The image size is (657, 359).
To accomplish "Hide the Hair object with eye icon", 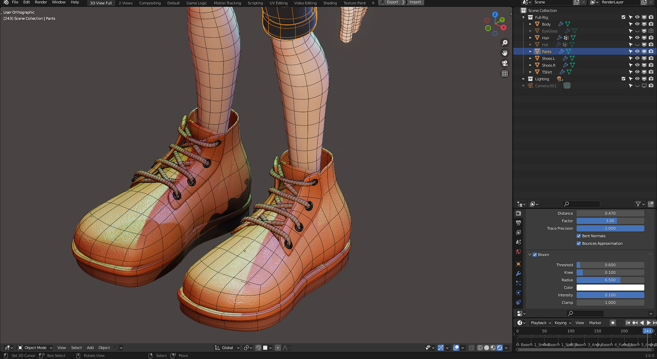I will [x=637, y=38].
